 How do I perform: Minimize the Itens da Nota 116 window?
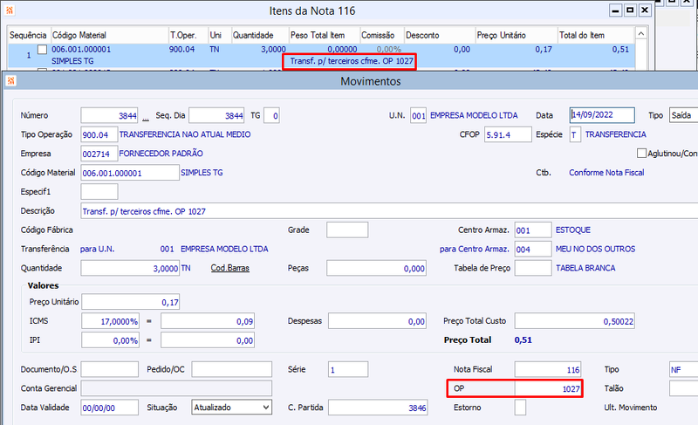coord(615,10)
